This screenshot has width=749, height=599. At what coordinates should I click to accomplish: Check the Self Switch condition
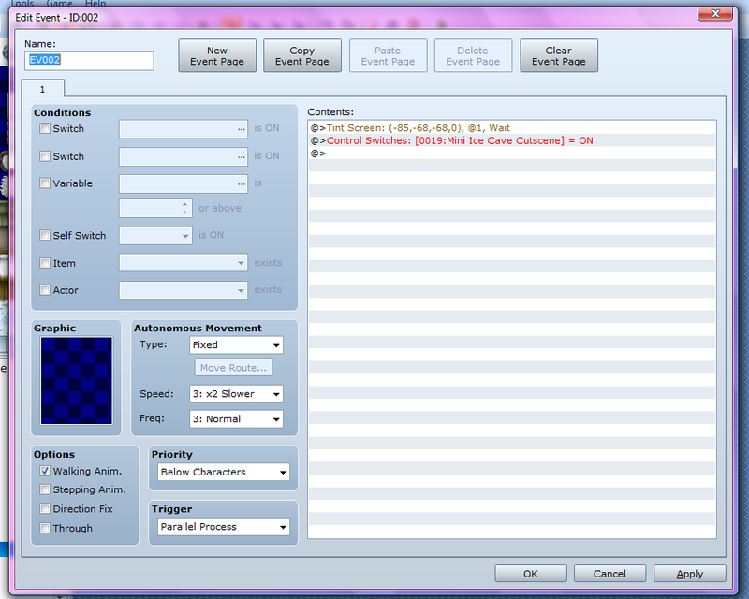tap(45, 235)
